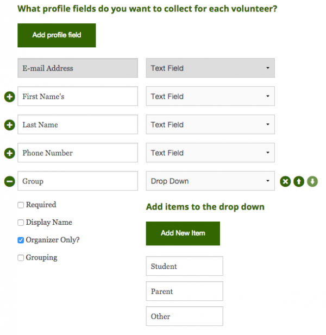The height and width of the screenshot is (335, 326).
Task: Open field type dropdown for First Name's
Action: [x=210, y=96]
